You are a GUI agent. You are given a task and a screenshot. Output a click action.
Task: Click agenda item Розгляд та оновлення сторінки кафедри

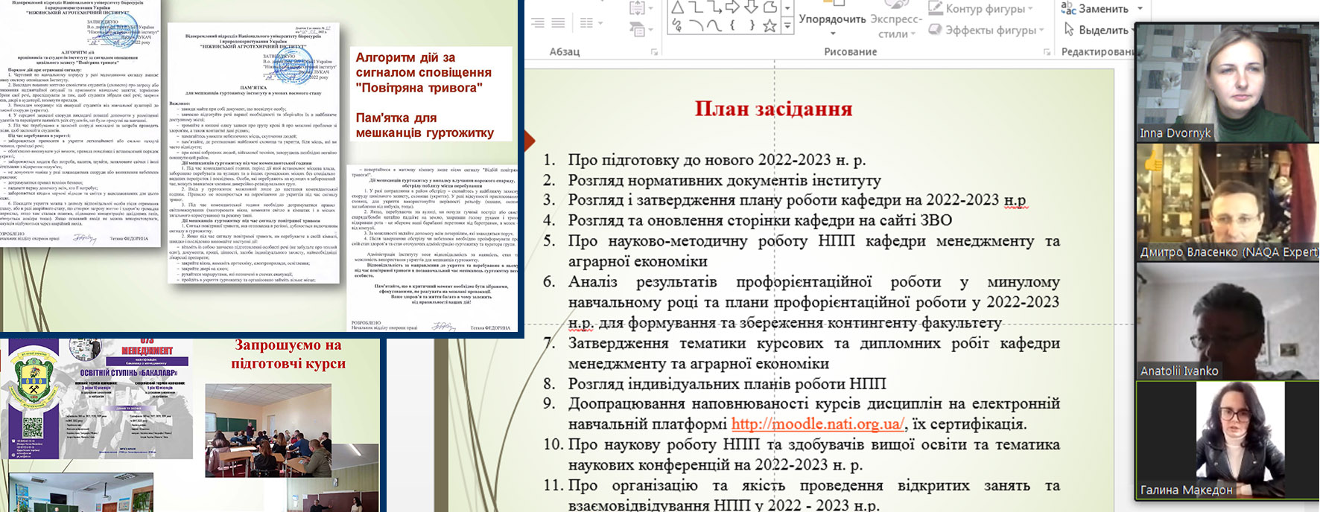[x=760, y=220]
